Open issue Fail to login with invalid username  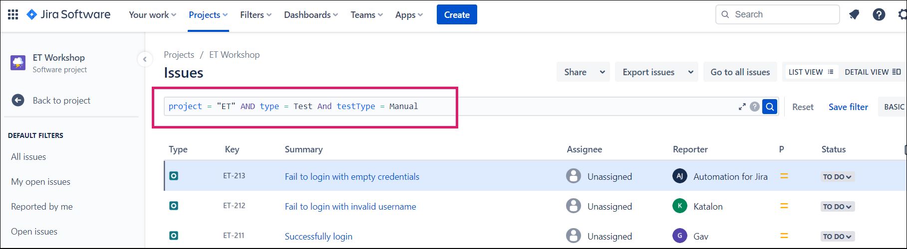350,207
